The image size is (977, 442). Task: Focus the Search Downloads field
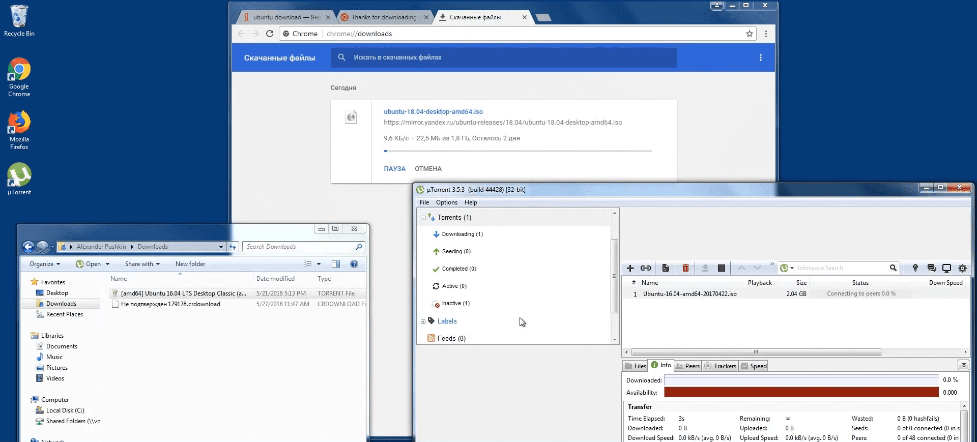[x=304, y=247]
